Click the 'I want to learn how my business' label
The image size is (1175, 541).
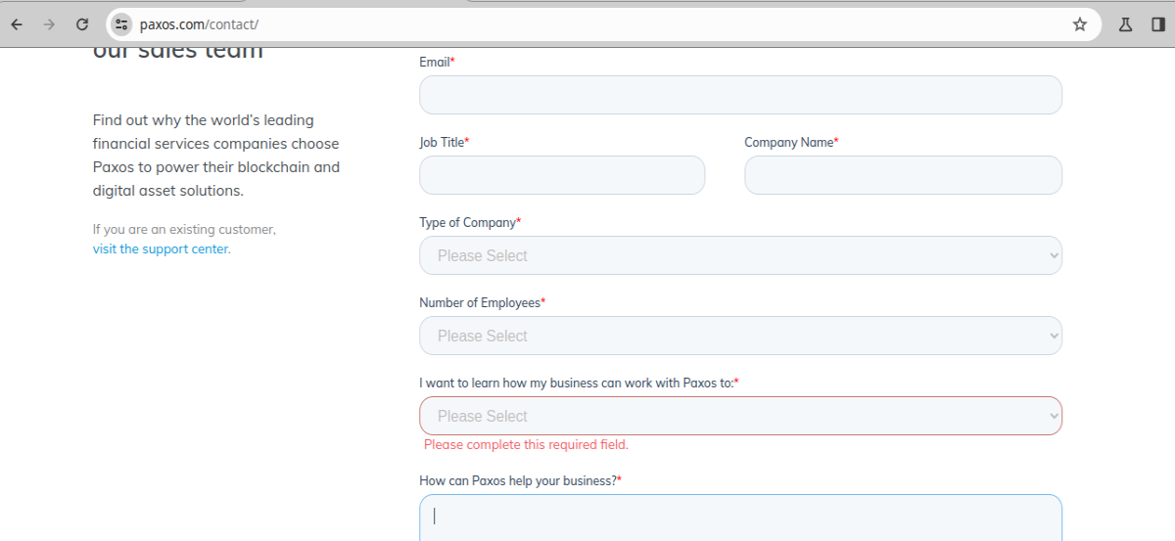click(579, 383)
